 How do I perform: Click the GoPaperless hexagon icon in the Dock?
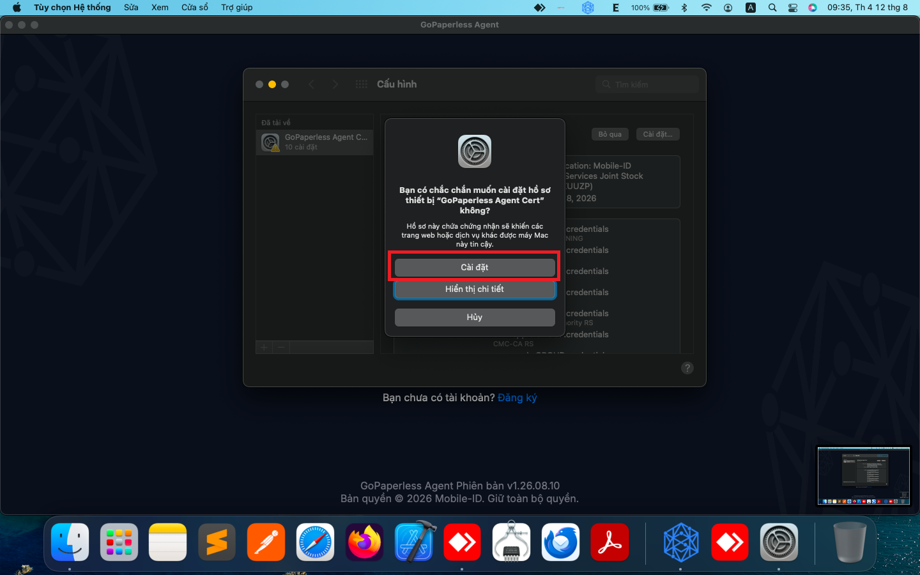pos(680,542)
